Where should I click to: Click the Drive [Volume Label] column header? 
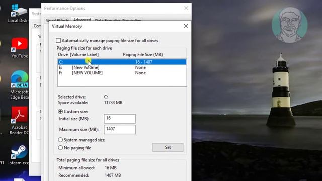[78, 55]
